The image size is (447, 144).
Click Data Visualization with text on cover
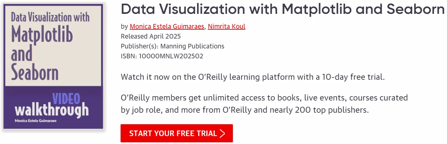pyautogui.click(x=50, y=16)
